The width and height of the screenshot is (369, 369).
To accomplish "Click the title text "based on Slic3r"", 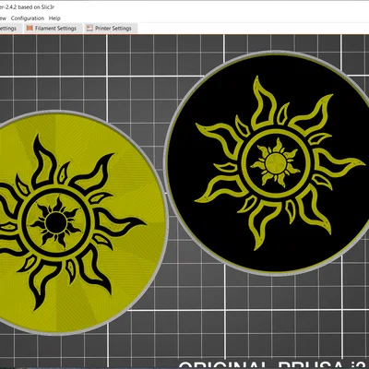I will pos(36,7).
